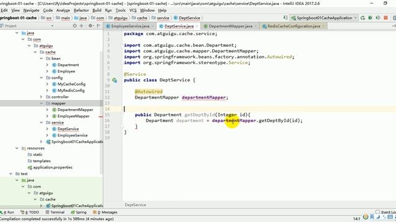
Task: Collapse the bean folder in the project tree
Action: 41,59
